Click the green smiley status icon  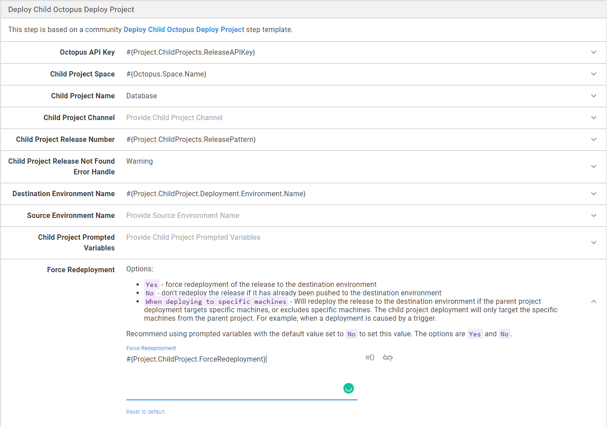point(349,388)
